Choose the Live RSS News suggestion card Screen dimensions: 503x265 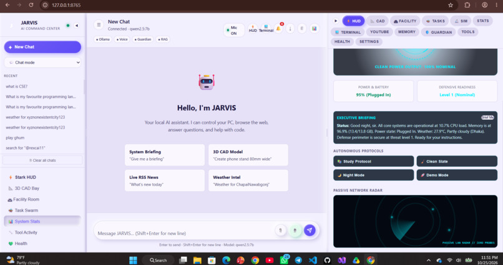[x=165, y=181]
